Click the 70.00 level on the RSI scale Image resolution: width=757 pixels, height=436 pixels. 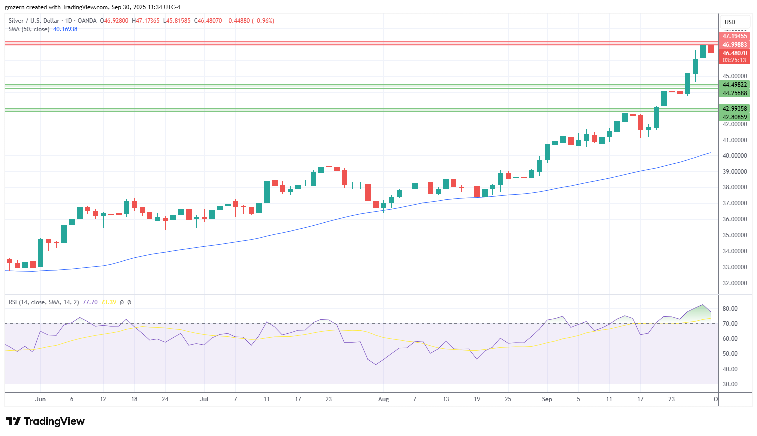[730, 324]
